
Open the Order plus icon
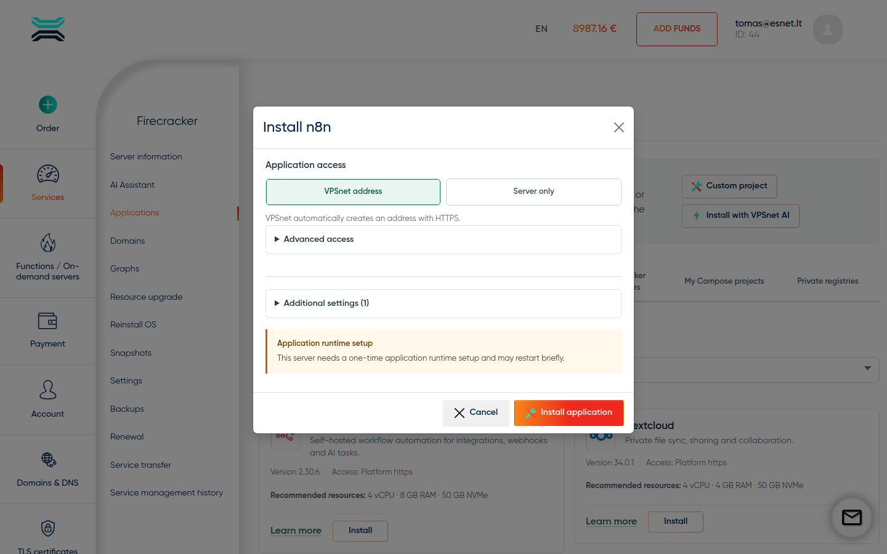tap(48, 105)
